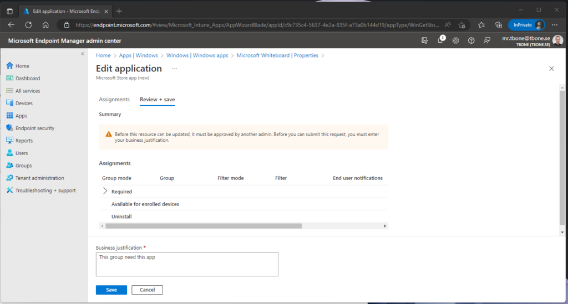568x304 pixels.
Task: Open portal settings gear icon
Action: point(456,41)
